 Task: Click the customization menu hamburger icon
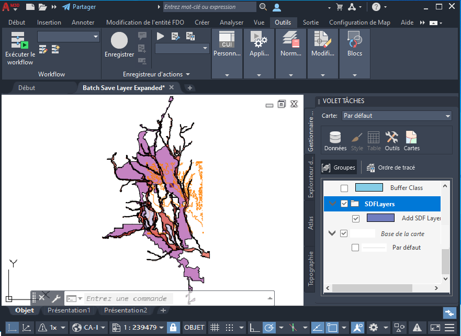pos(449,327)
